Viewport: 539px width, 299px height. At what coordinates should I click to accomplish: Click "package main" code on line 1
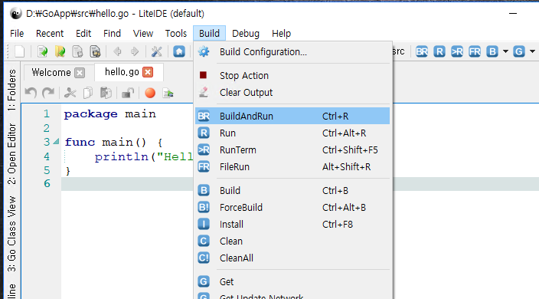pos(110,114)
